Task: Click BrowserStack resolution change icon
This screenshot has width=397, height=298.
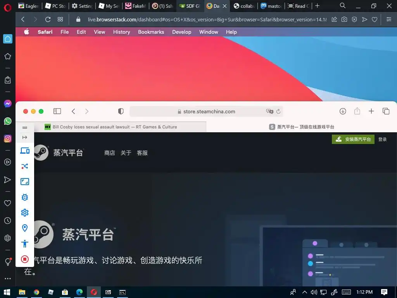Action: tap(24, 182)
